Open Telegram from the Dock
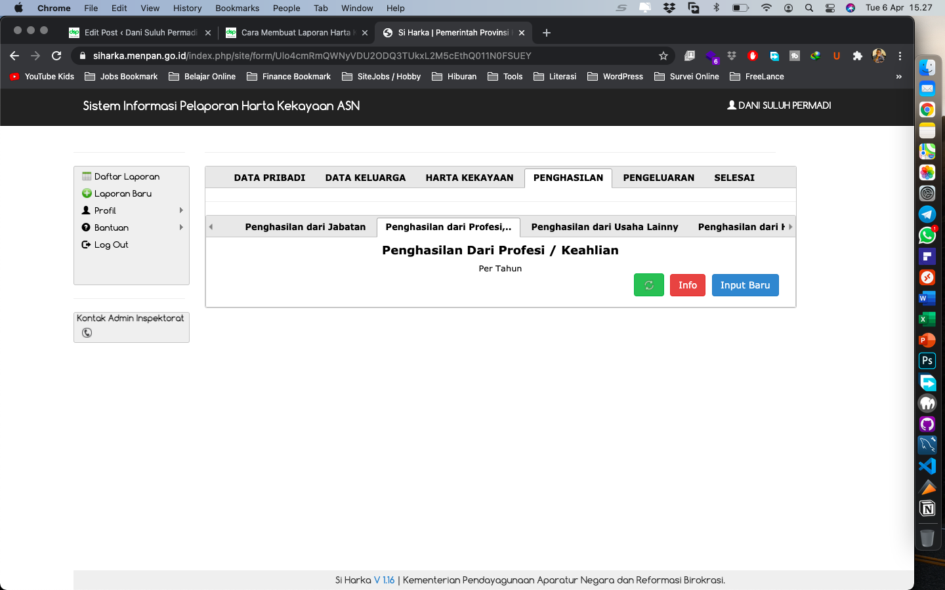Image resolution: width=945 pixels, height=590 pixels. 927,214
